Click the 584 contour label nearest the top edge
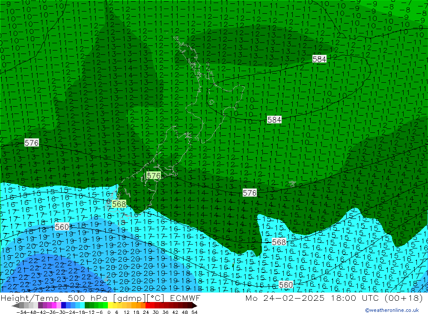Viewport: 428px width, 314px height. [x=319, y=59]
